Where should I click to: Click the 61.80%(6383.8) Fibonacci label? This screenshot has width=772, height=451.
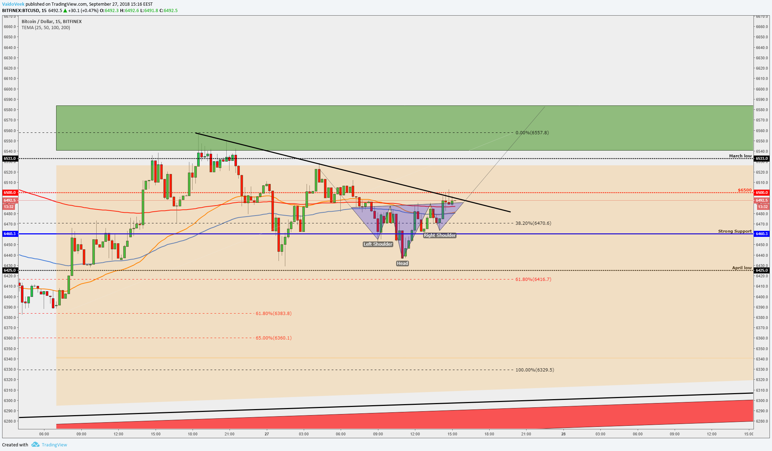(274, 313)
